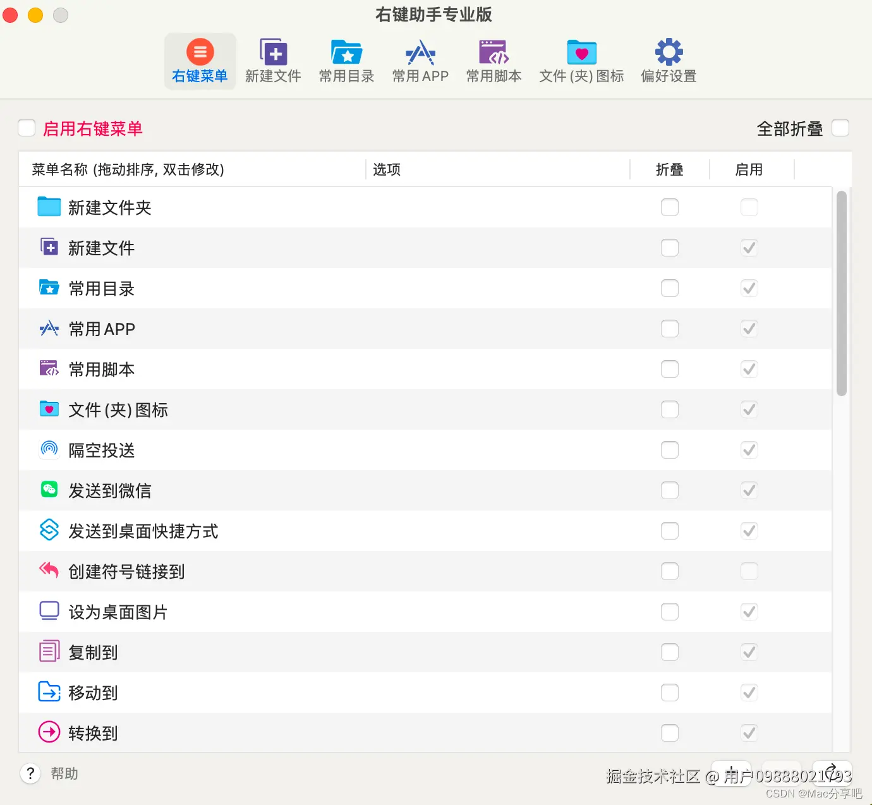Open 偏好设置 preferences gear
This screenshot has width=872, height=805.
(667, 60)
